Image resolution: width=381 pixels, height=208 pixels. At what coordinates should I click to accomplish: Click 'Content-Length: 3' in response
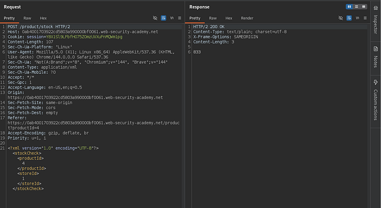click(214, 42)
